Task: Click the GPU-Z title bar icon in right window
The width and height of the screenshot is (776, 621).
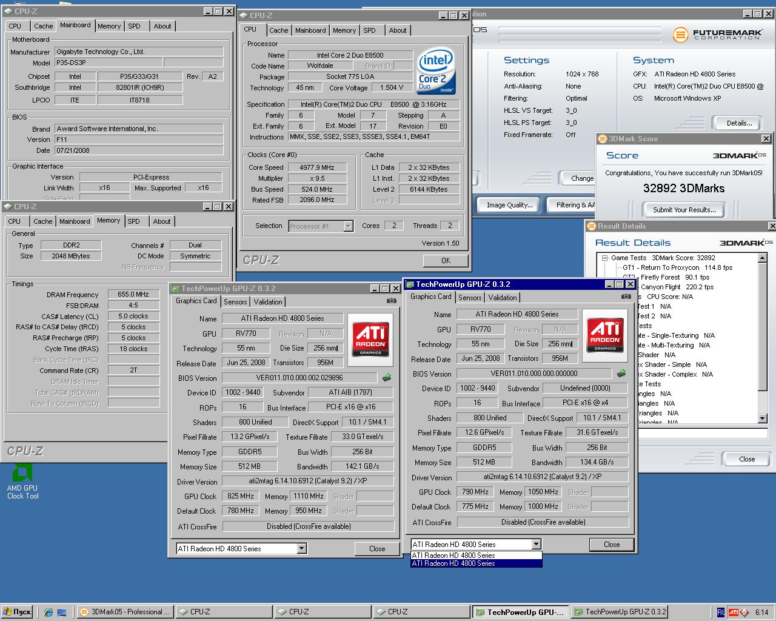Action: [x=410, y=284]
